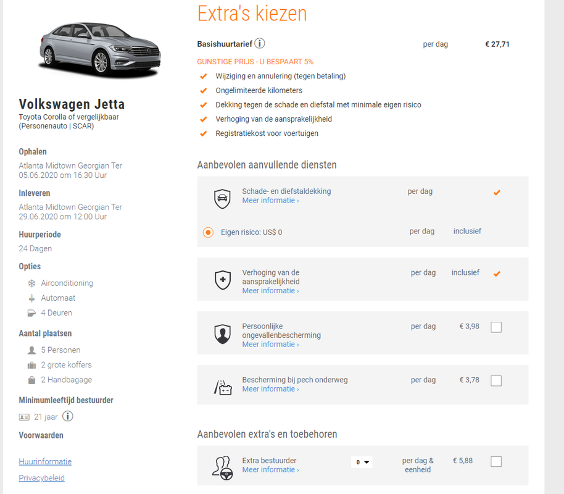Click the 'Extra's kiezen' heading
The height and width of the screenshot is (494, 564).
[x=252, y=14]
